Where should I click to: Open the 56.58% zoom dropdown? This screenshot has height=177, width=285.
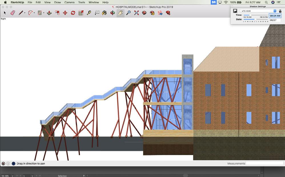[x=12, y=176]
